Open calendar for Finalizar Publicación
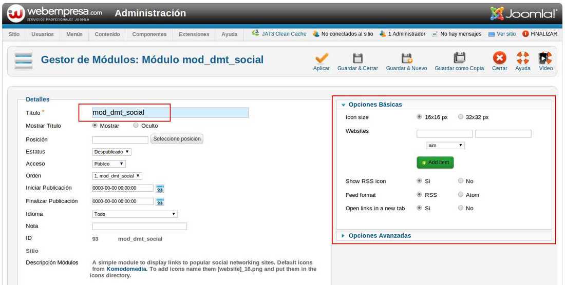The width and height of the screenshot is (565, 285). (160, 201)
